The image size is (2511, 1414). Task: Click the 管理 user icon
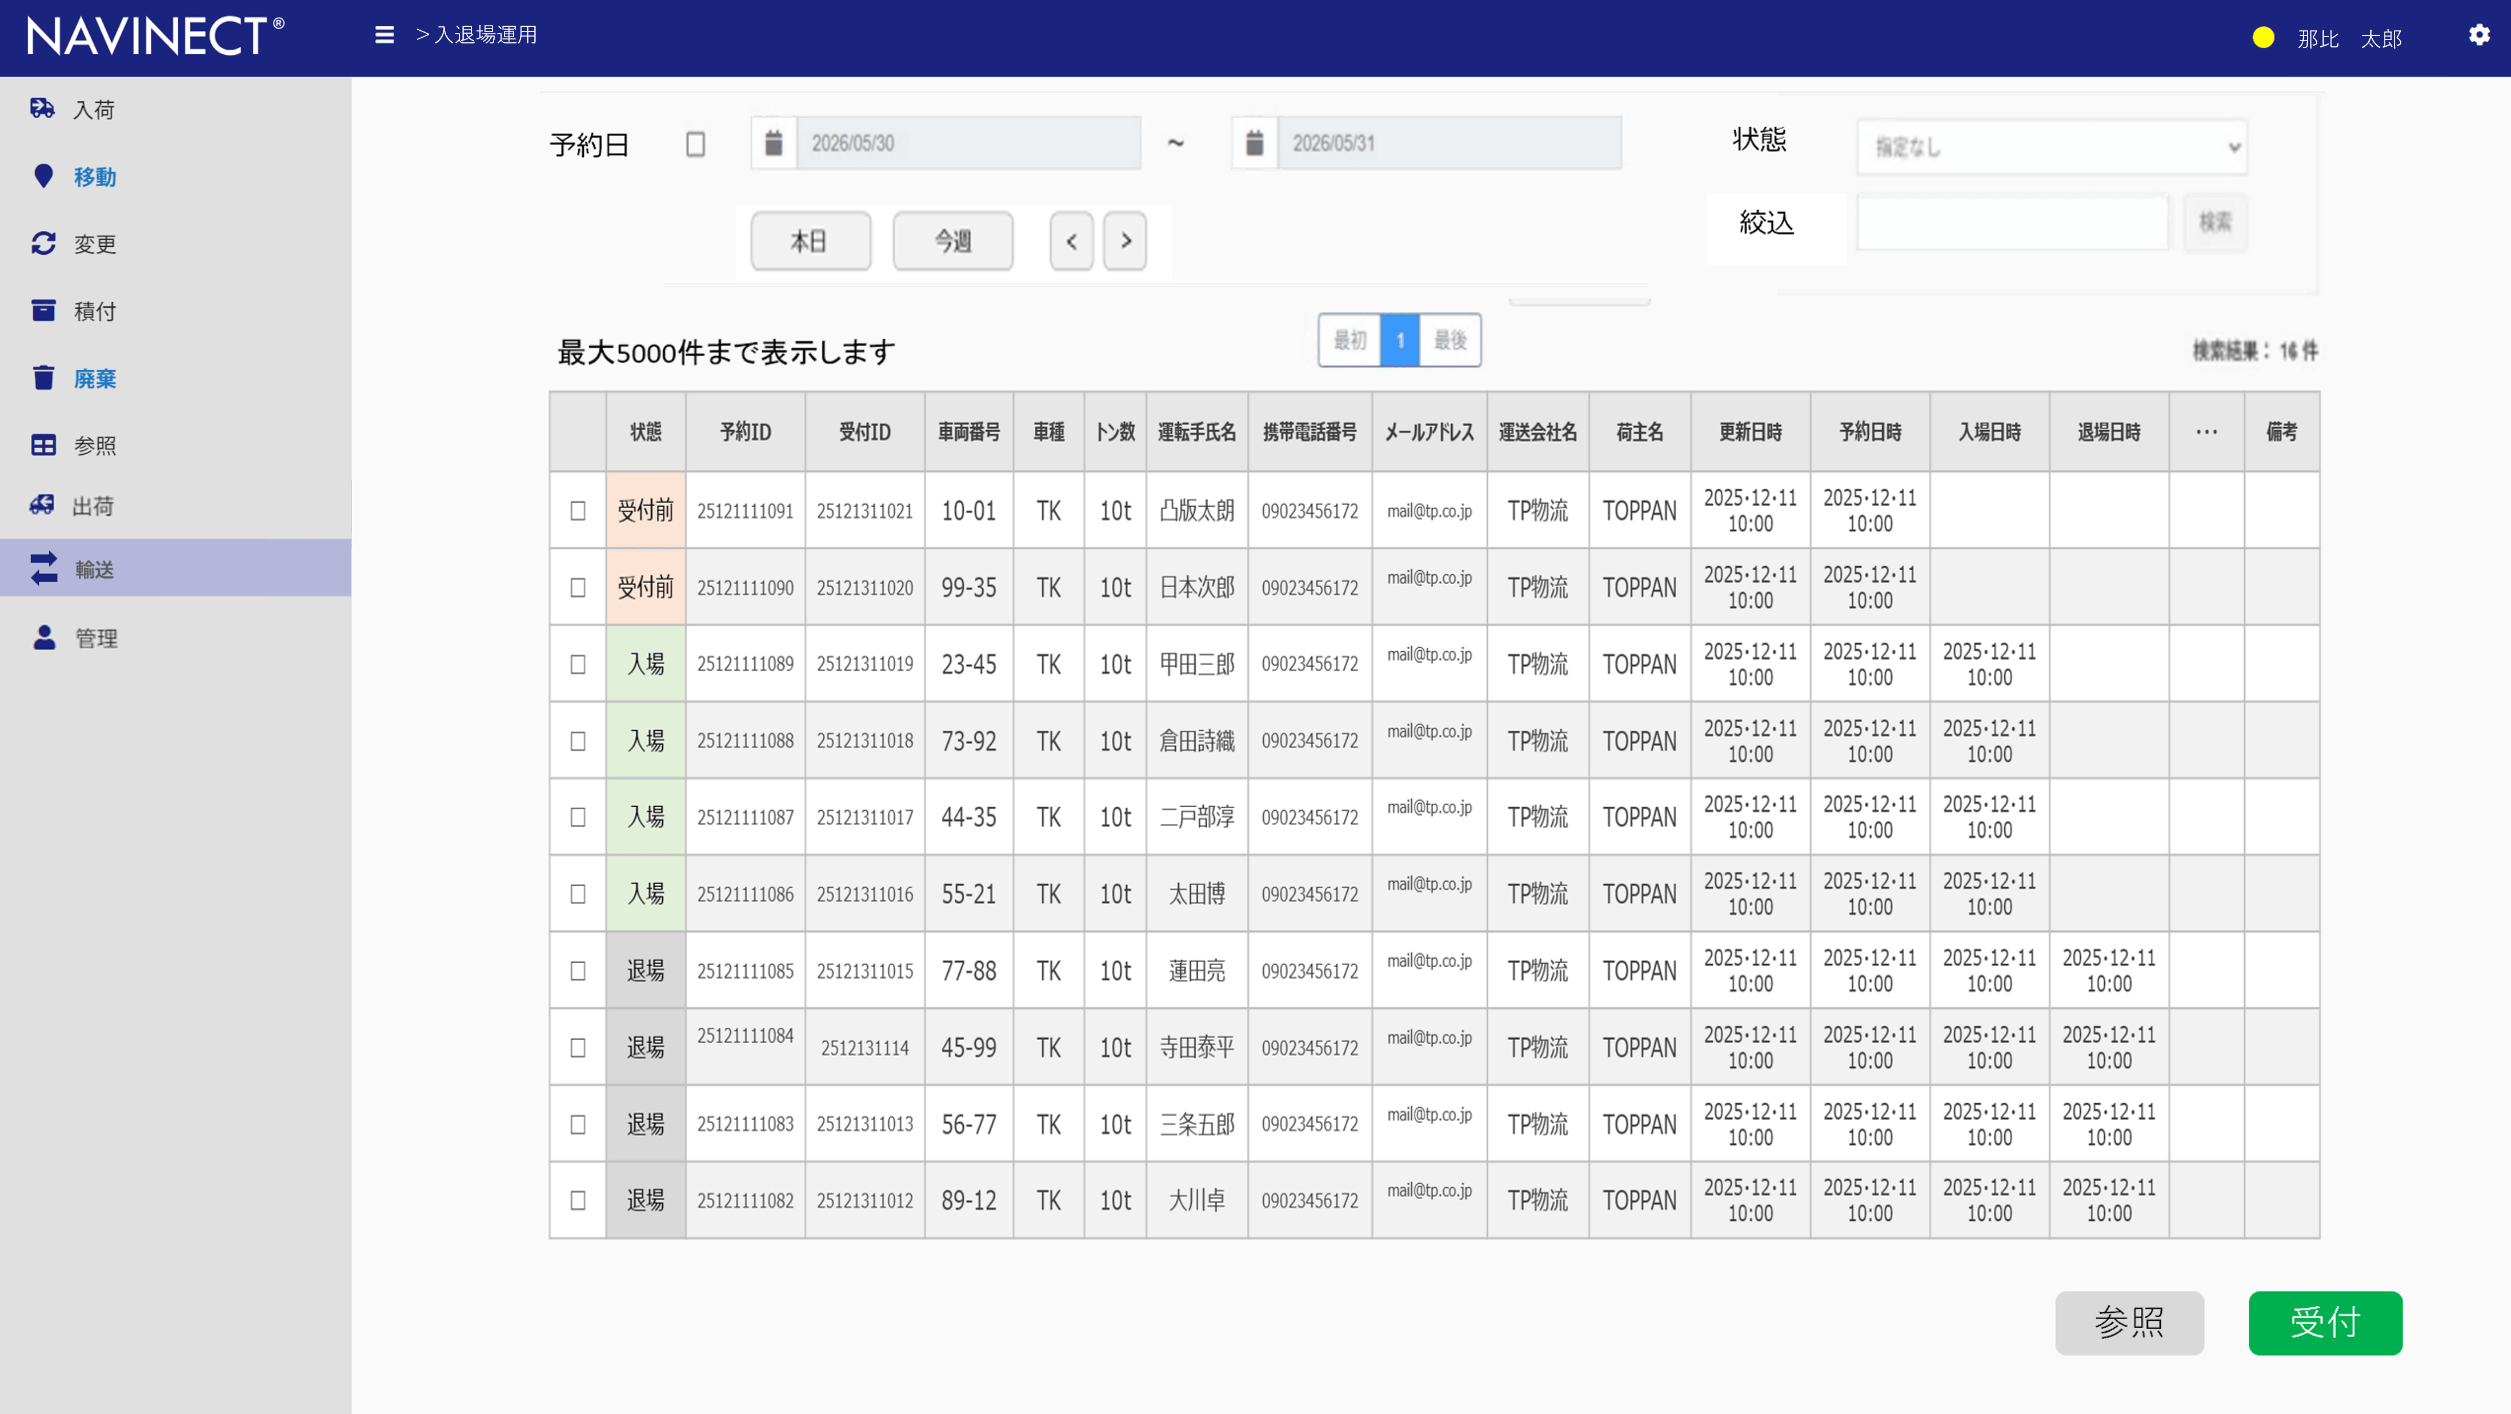[44, 638]
